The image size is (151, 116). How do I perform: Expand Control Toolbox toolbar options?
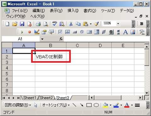(148, 32)
